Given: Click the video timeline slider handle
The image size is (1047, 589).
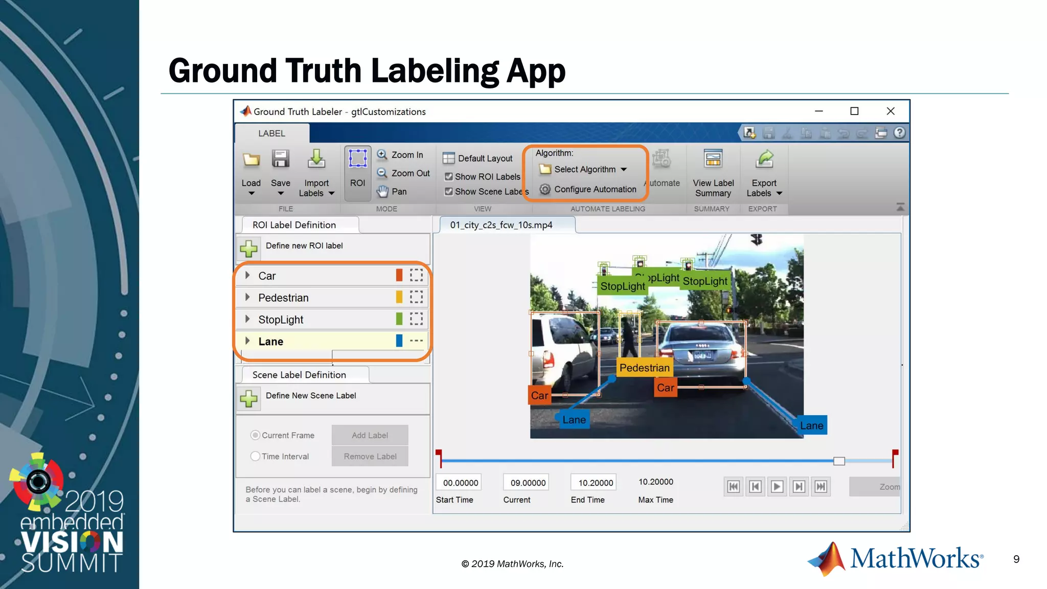Looking at the screenshot, I should click(839, 461).
